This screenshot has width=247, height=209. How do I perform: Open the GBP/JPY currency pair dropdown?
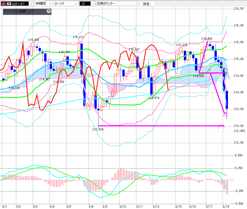(31, 4)
